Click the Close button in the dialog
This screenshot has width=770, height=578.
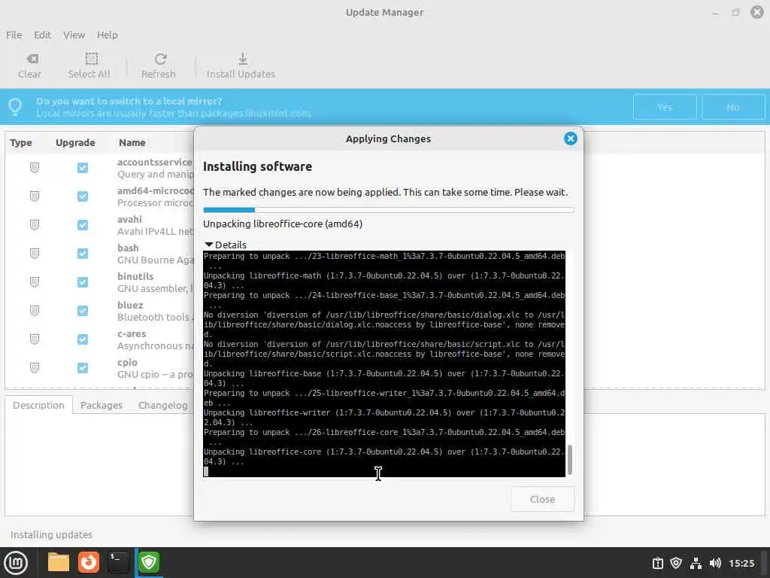(542, 499)
